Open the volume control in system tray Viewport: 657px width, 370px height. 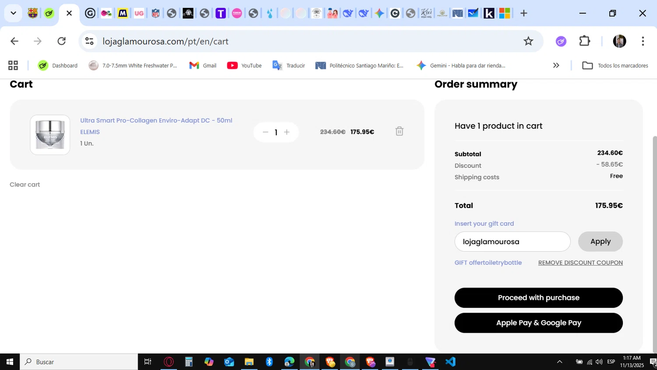(599, 362)
